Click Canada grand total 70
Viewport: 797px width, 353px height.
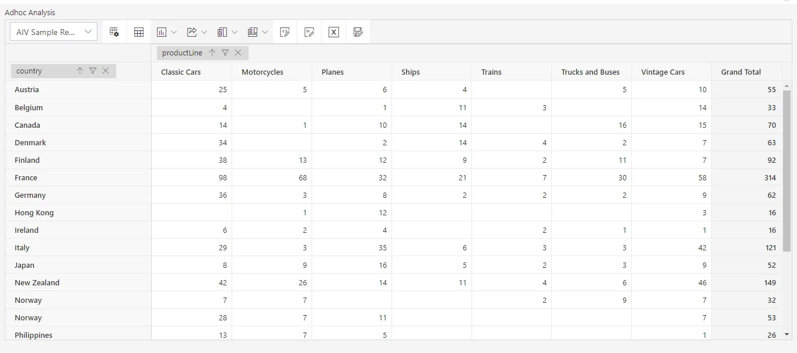772,125
